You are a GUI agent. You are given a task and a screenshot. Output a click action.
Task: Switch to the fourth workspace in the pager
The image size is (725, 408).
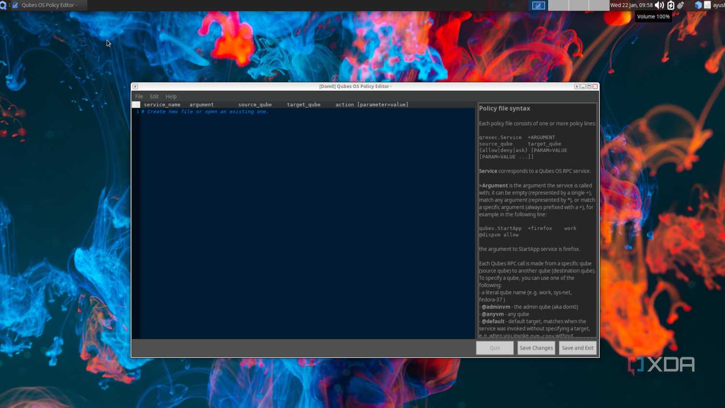click(x=599, y=5)
